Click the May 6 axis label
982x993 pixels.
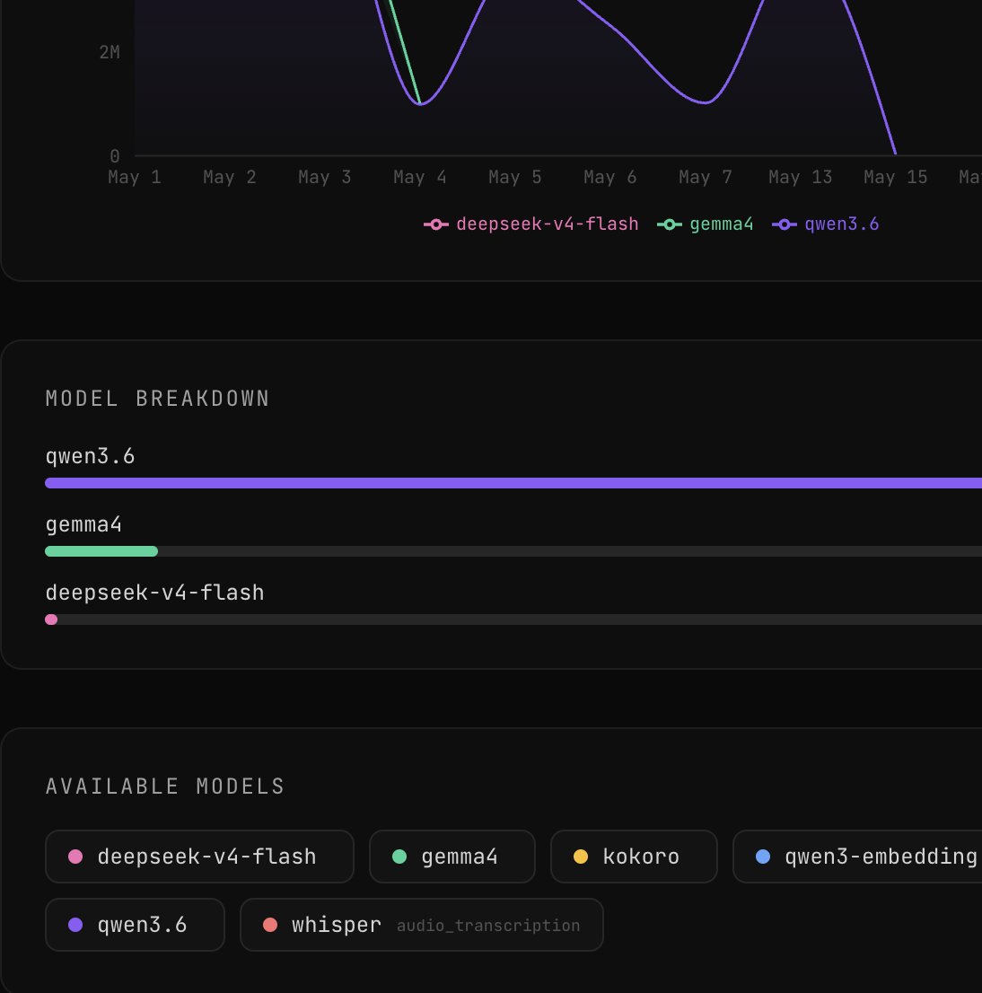(x=609, y=178)
